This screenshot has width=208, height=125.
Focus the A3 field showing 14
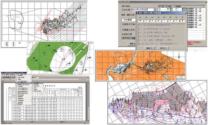click(152, 21)
